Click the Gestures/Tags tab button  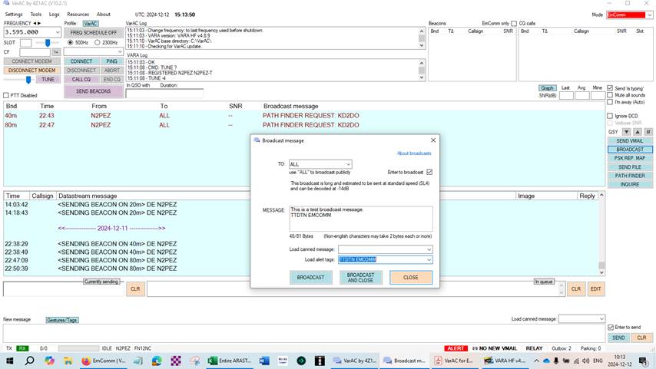coord(62,320)
